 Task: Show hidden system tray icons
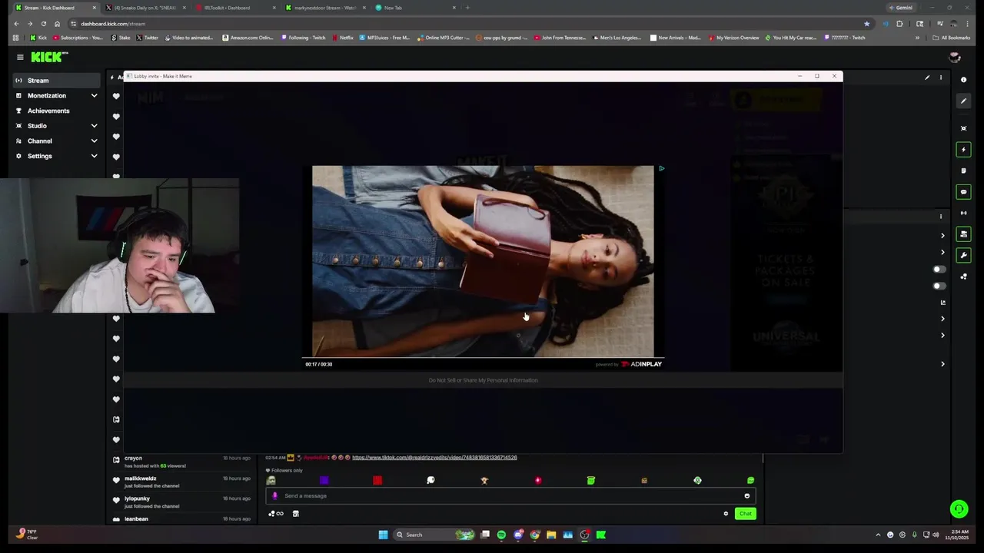pos(878,535)
